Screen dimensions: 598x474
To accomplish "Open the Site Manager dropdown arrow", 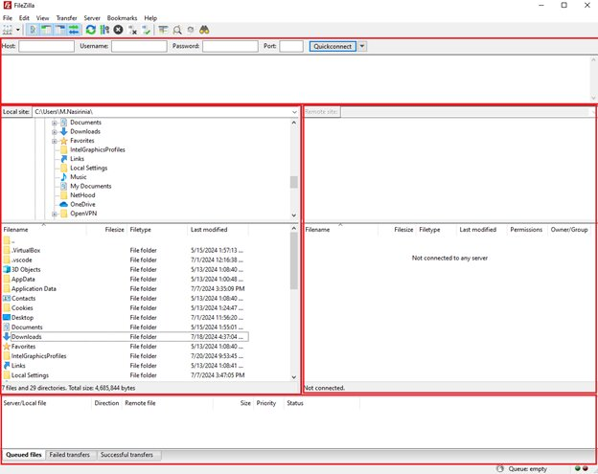I will (x=17, y=30).
